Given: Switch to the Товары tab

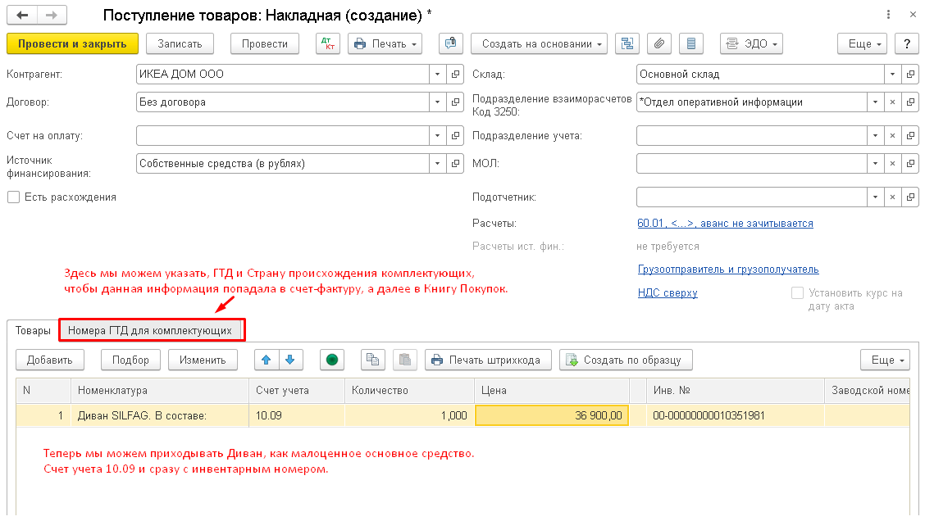Looking at the screenshot, I should (33, 331).
